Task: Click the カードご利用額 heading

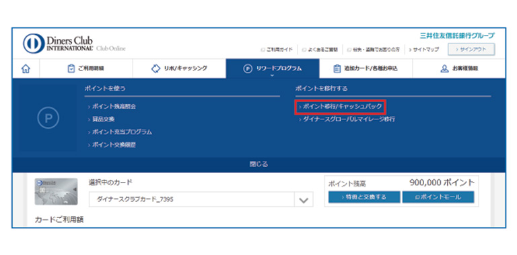Action: click(x=59, y=219)
